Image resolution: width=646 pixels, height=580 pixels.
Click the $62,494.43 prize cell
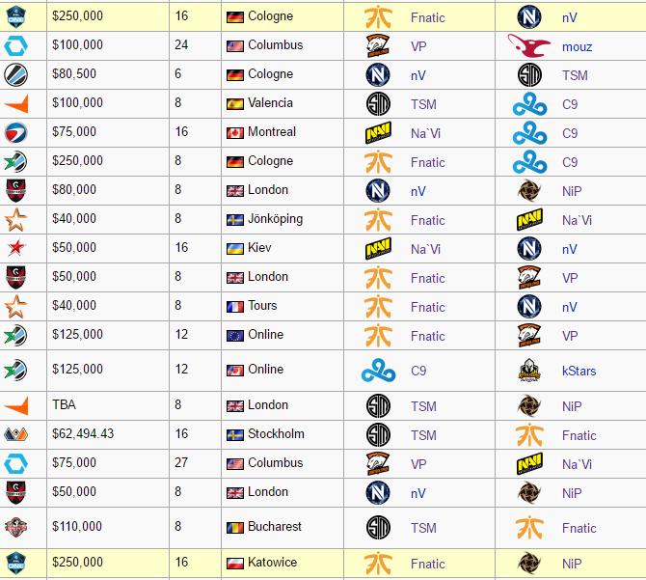[108, 434]
